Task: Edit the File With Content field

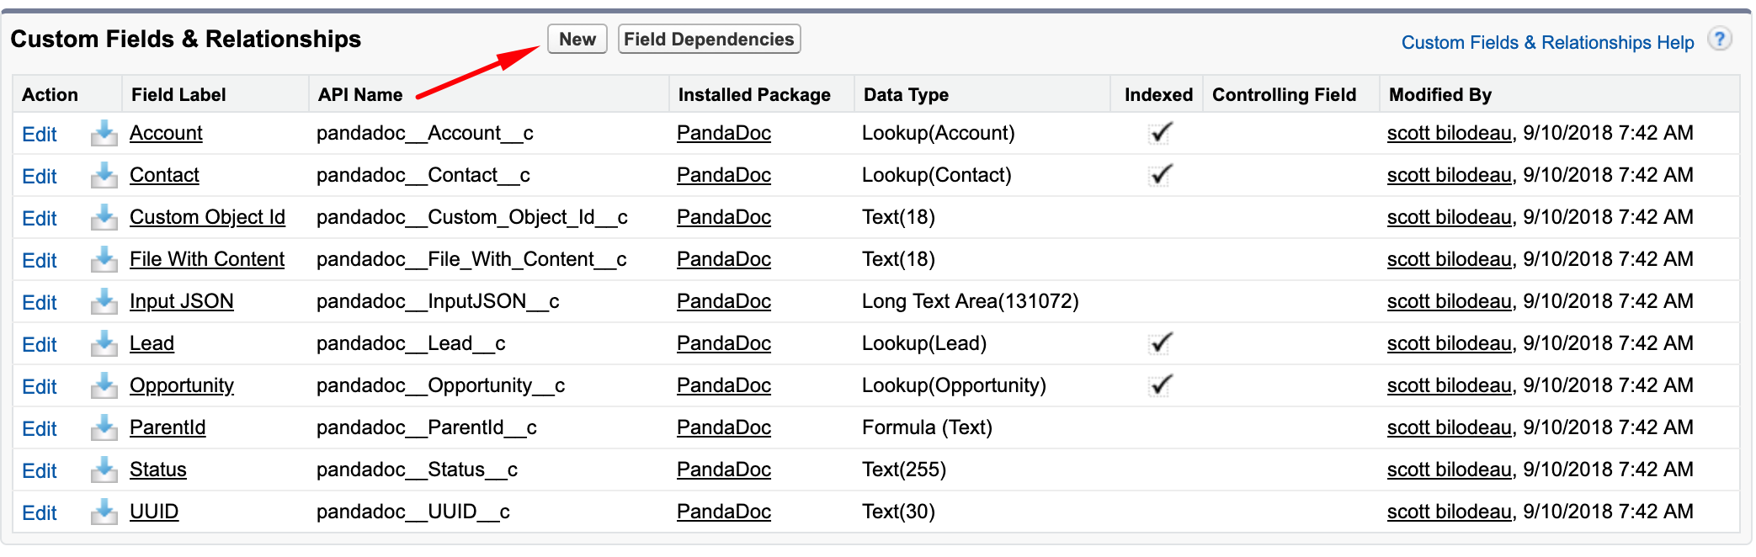Action: pyautogui.click(x=40, y=261)
